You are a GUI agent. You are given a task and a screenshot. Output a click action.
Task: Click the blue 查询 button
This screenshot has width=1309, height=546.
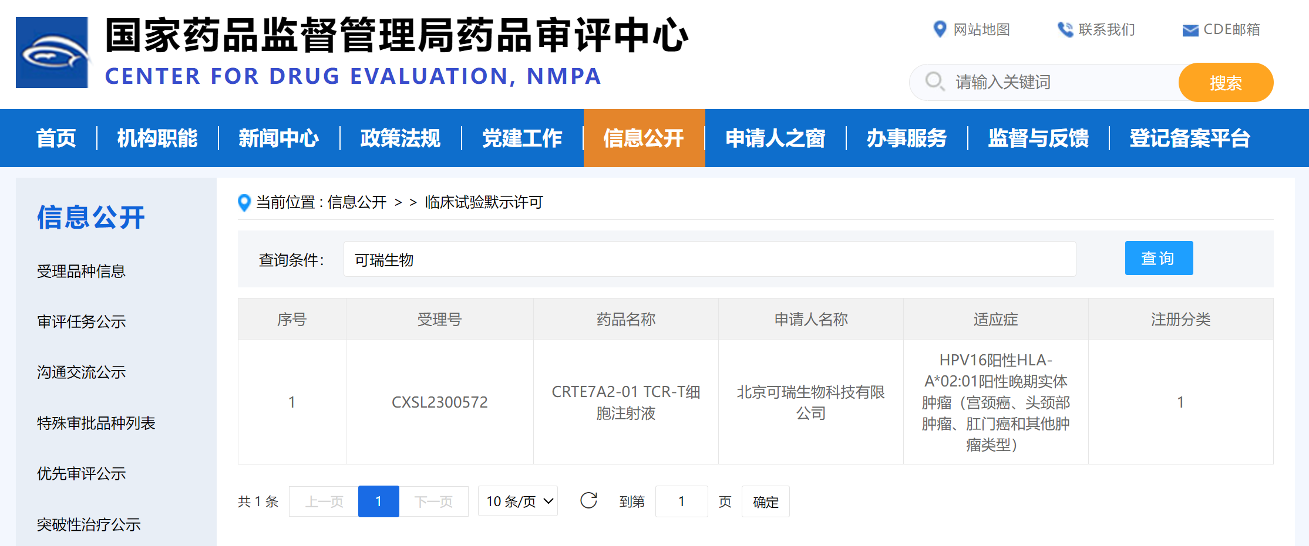[x=1158, y=258]
